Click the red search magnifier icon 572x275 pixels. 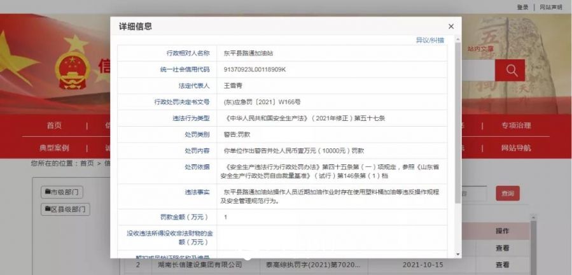pyautogui.click(x=510, y=70)
